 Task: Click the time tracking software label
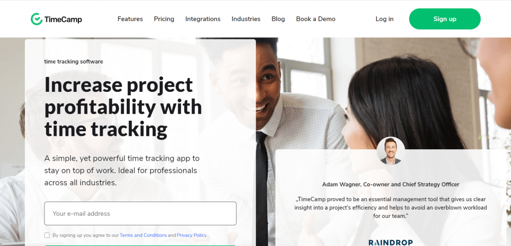(74, 61)
